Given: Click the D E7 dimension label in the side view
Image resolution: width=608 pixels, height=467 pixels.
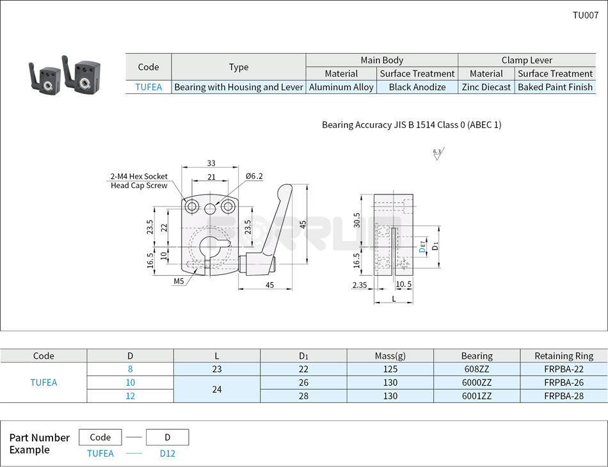Looking at the screenshot, I should tap(421, 246).
